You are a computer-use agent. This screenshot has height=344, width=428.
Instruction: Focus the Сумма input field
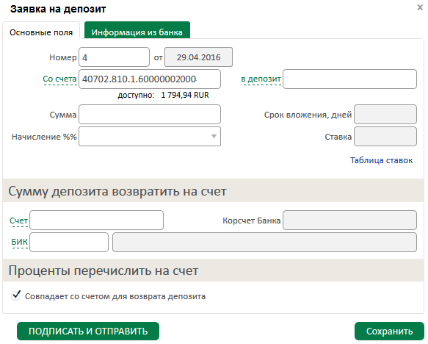[150, 115]
